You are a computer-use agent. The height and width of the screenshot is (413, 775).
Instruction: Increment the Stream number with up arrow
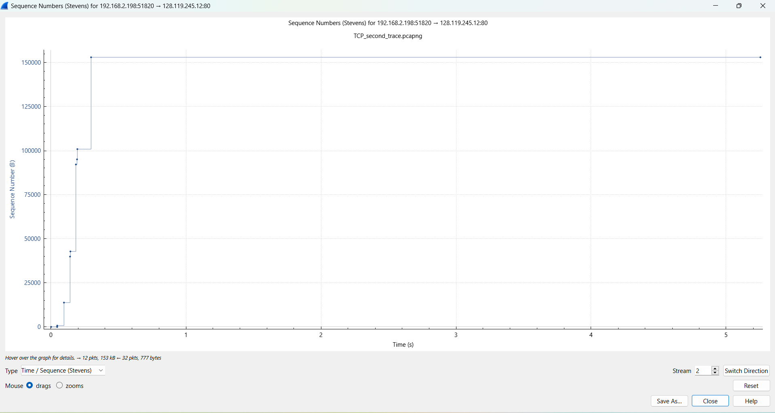click(715, 369)
